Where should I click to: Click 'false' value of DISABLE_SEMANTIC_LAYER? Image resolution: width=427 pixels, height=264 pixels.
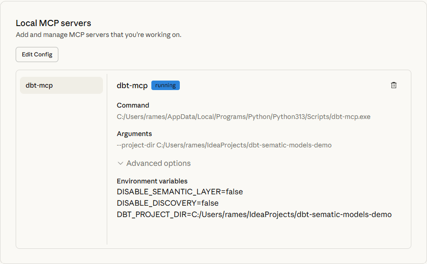coord(234,192)
